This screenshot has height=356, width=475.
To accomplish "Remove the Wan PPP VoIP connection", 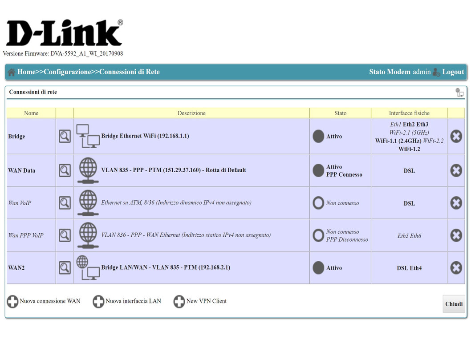I will 456,235.
